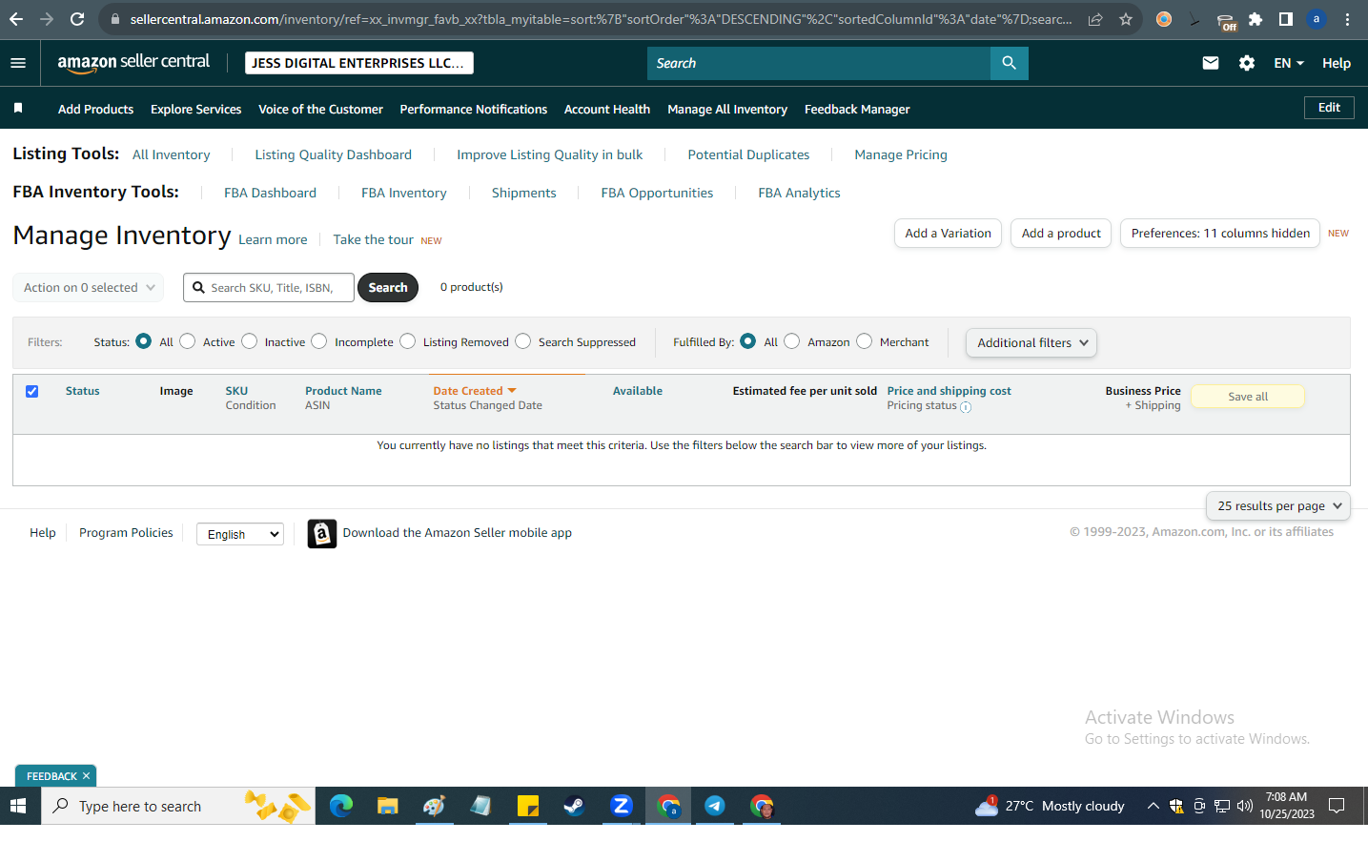The image size is (1368, 862).
Task: Open the English language dropdown in footer
Action: [240, 534]
